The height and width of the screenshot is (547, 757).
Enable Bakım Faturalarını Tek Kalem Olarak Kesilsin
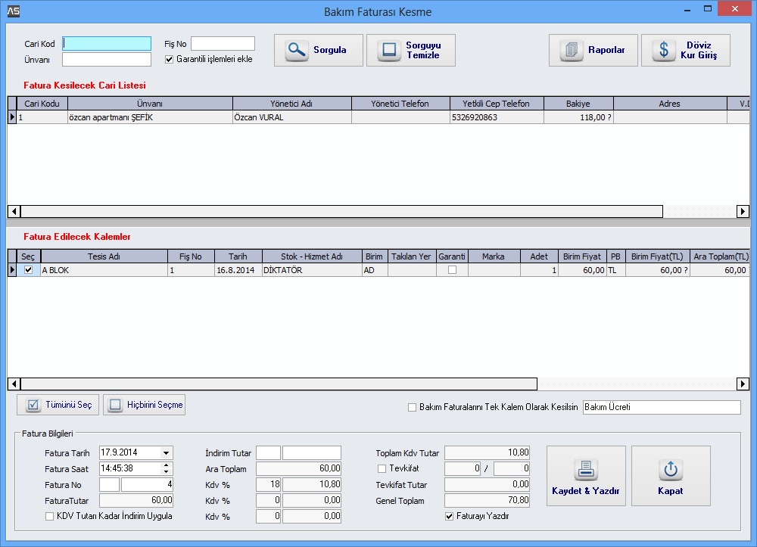[412, 408]
